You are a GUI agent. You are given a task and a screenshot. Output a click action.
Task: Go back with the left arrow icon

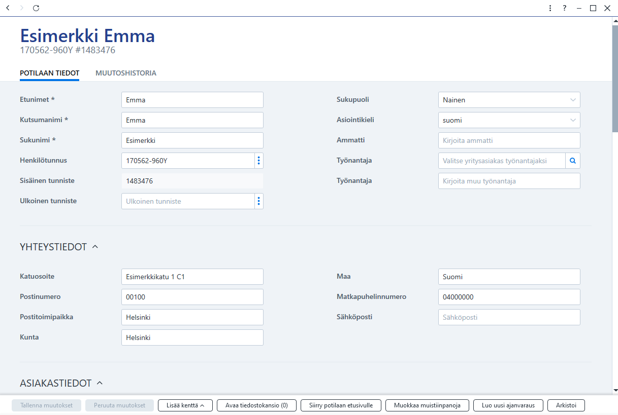7,8
